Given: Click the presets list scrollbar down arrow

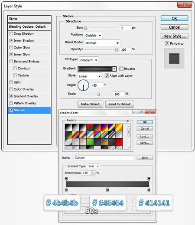Looking at the screenshot, I should click(x=129, y=147).
